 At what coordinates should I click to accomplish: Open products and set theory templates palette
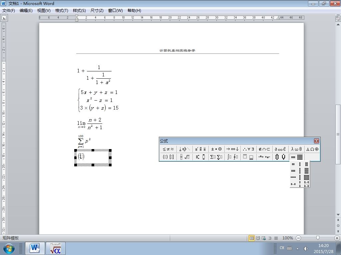coord(280,157)
